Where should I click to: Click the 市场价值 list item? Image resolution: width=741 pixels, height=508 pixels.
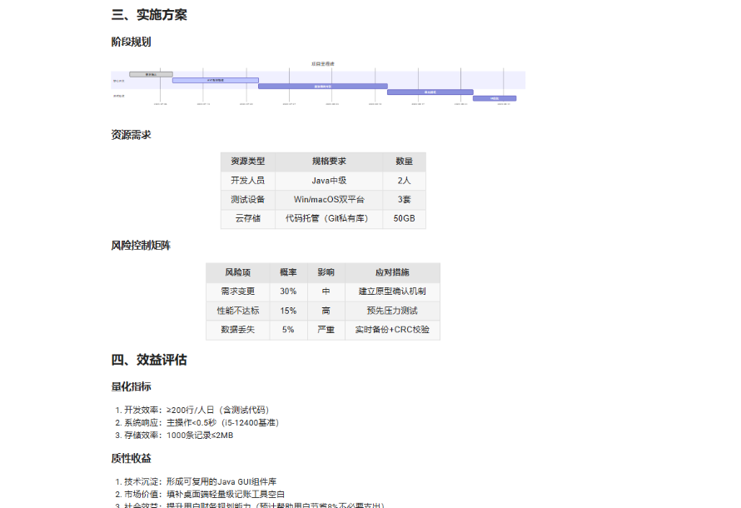pyautogui.click(x=204, y=495)
